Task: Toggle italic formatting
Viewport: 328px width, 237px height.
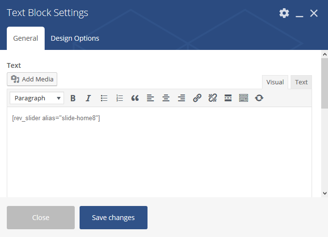Action: [88, 98]
